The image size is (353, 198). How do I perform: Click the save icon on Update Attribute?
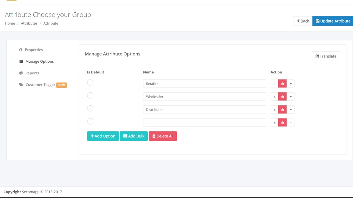point(318,21)
